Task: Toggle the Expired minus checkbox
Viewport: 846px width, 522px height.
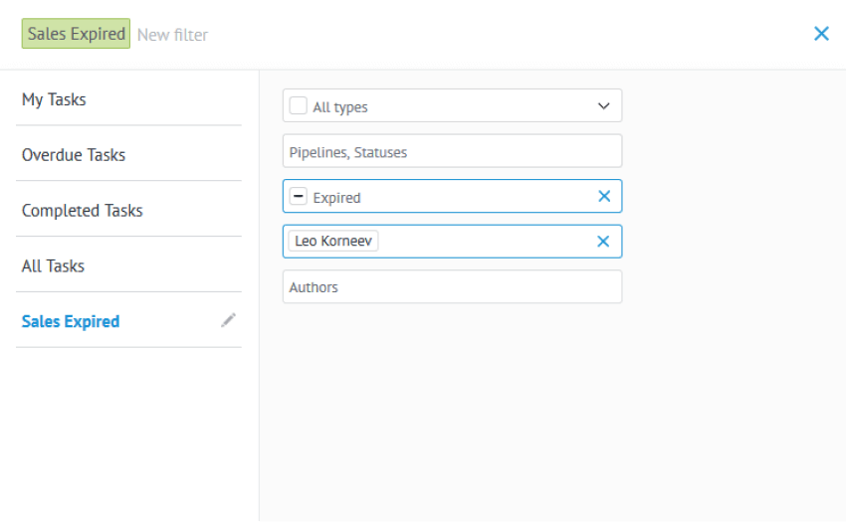Action: (x=299, y=196)
